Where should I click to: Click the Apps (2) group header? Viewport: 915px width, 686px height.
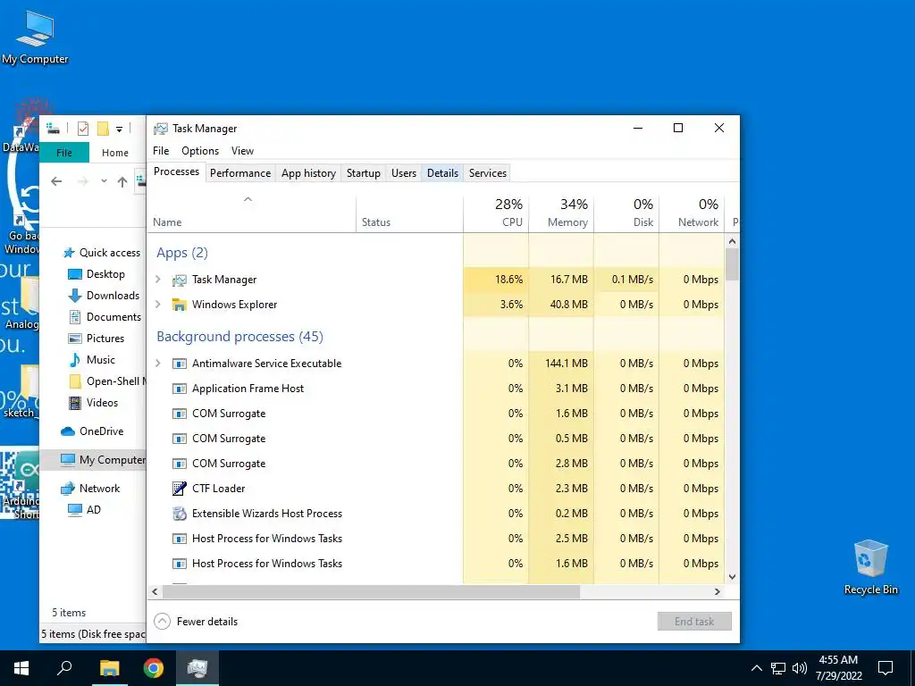[182, 253]
